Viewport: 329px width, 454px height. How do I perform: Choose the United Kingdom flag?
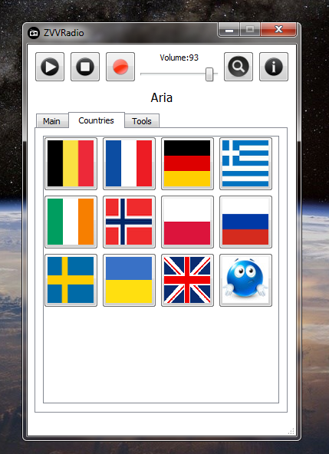187,280
